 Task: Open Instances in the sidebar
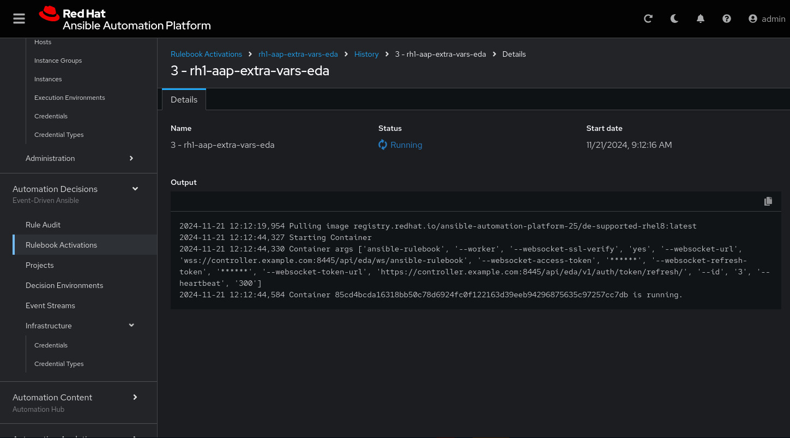(48, 79)
